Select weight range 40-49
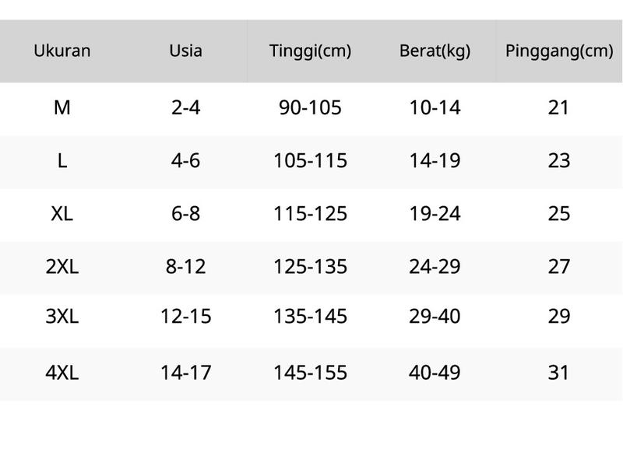This screenshot has height=473, width=623. [435, 373]
